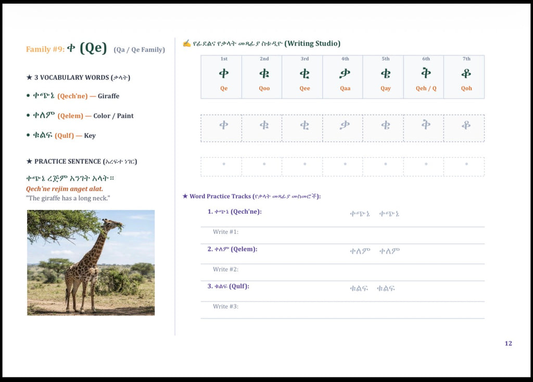Click the '(Writing Studio)' heading
Image resolution: width=533 pixels, height=382 pixels.
click(x=312, y=44)
